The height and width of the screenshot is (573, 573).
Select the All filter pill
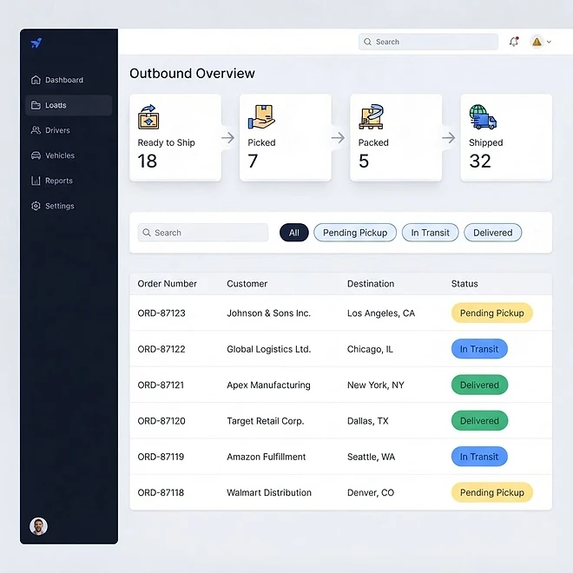click(294, 233)
